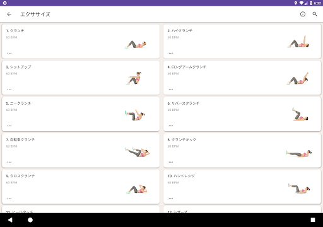
Task: Tap the info circle icon in toolbar
Action: (x=303, y=14)
